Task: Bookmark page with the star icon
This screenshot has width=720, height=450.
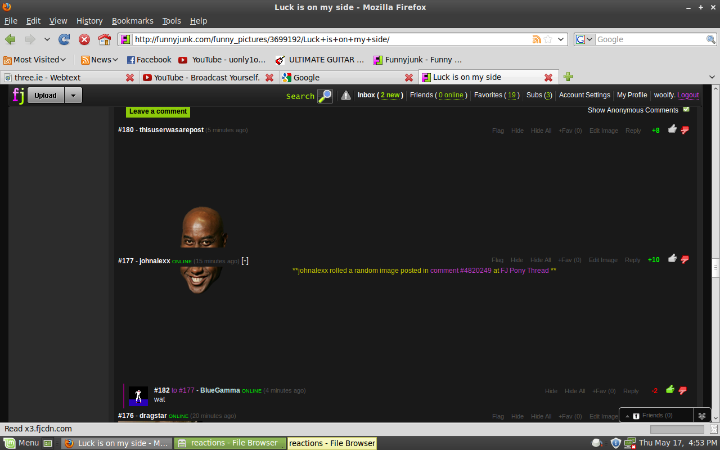Action: (548, 39)
